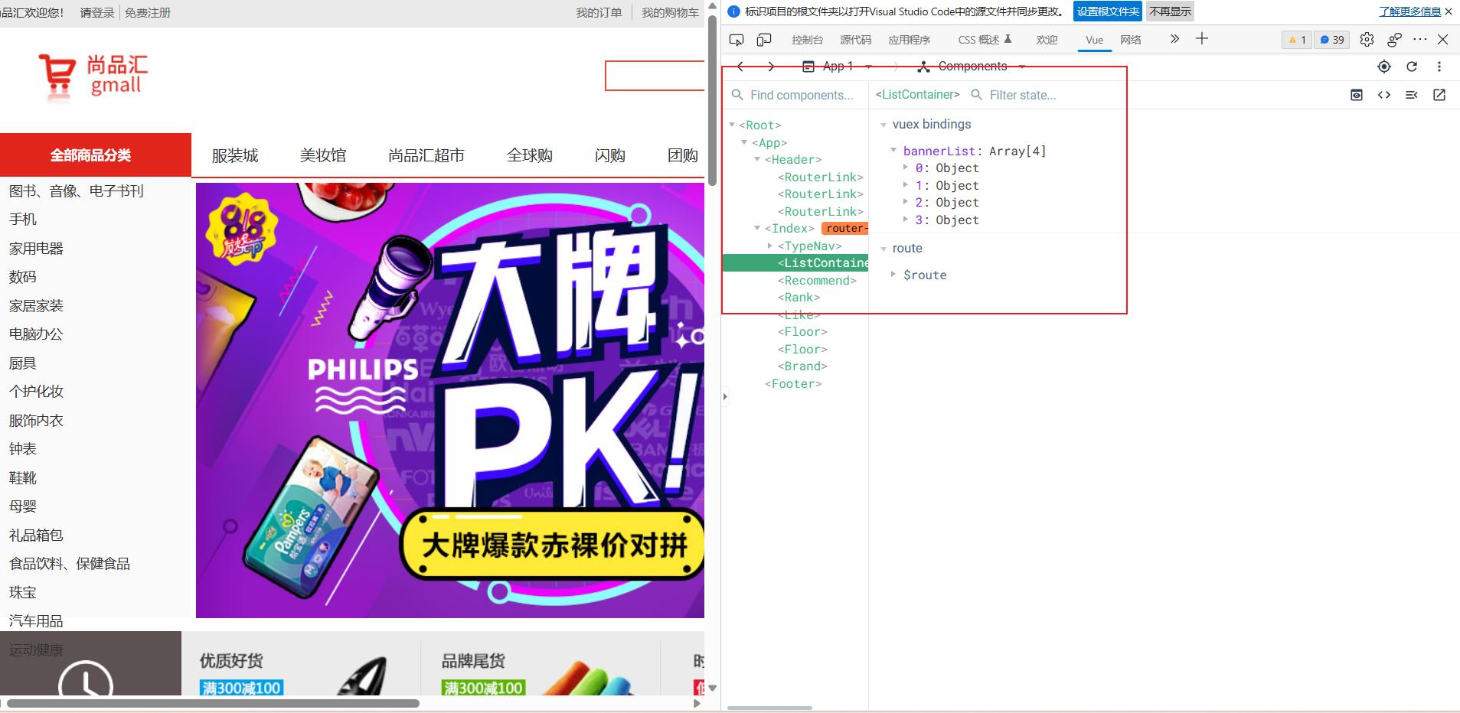Open the 39 messages issues badge
The image size is (1460, 713).
pyautogui.click(x=1332, y=40)
